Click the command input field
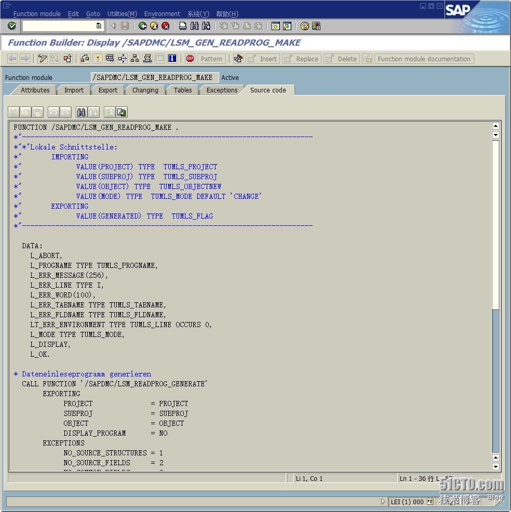 pyautogui.click(x=59, y=26)
